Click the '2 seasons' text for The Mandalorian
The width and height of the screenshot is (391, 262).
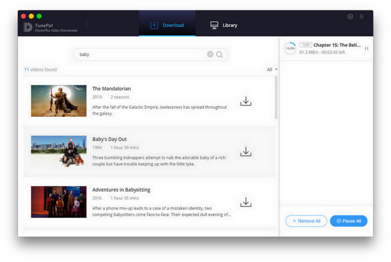pos(120,97)
